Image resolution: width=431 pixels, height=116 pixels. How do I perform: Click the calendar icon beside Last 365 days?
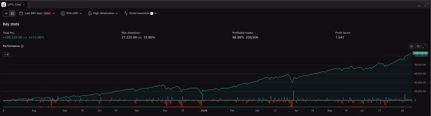pyautogui.click(x=21, y=13)
